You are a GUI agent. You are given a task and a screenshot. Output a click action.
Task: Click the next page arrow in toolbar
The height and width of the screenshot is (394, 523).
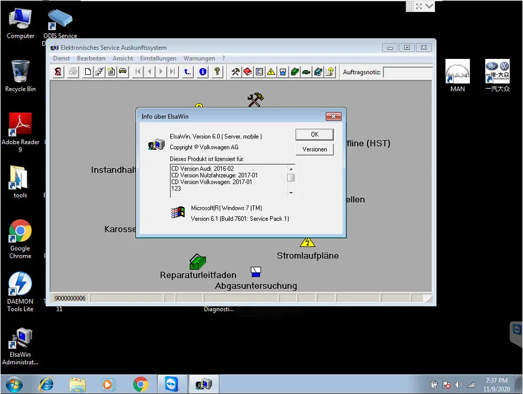(161, 71)
